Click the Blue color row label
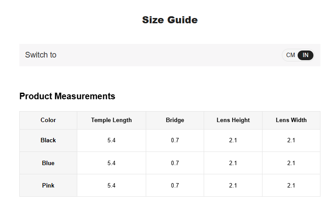The width and height of the screenshot is (331, 202). point(48,163)
